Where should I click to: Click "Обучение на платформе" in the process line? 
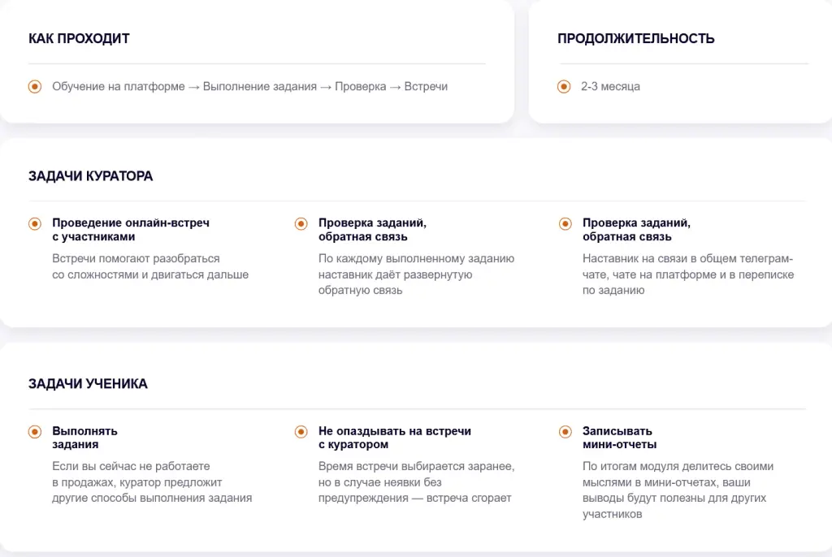pos(119,86)
